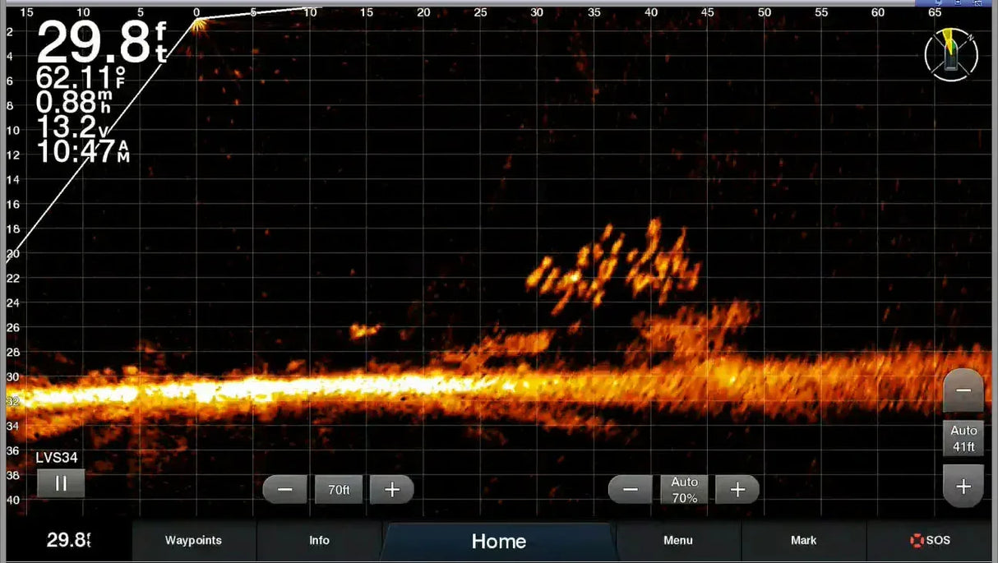Zoom in with the right-side plus control
Viewport: 998px width, 563px height.
(x=963, y=485)
